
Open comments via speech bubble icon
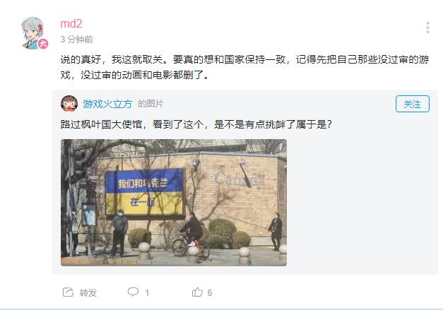133,292
